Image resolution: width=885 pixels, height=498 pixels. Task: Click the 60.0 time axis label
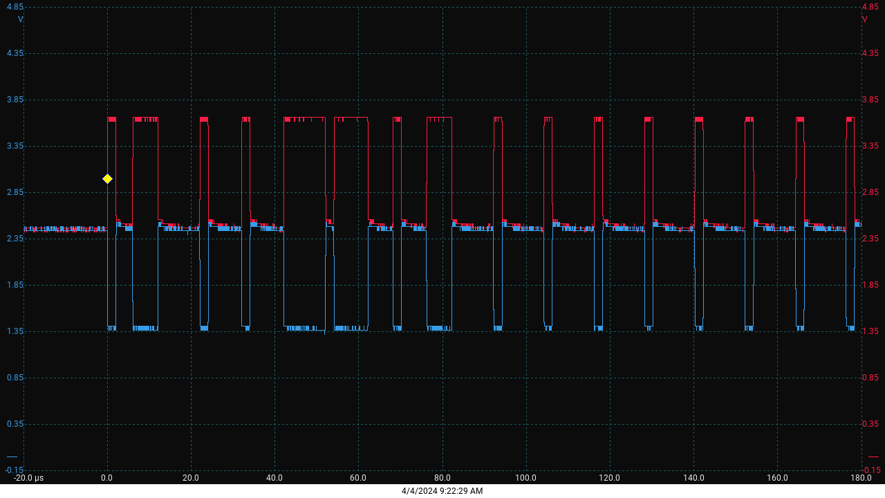(x=358, y=478)
